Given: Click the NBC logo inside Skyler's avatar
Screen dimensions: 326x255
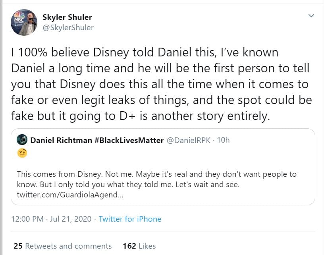Looking at the screenshot, I should click(19, 18).
